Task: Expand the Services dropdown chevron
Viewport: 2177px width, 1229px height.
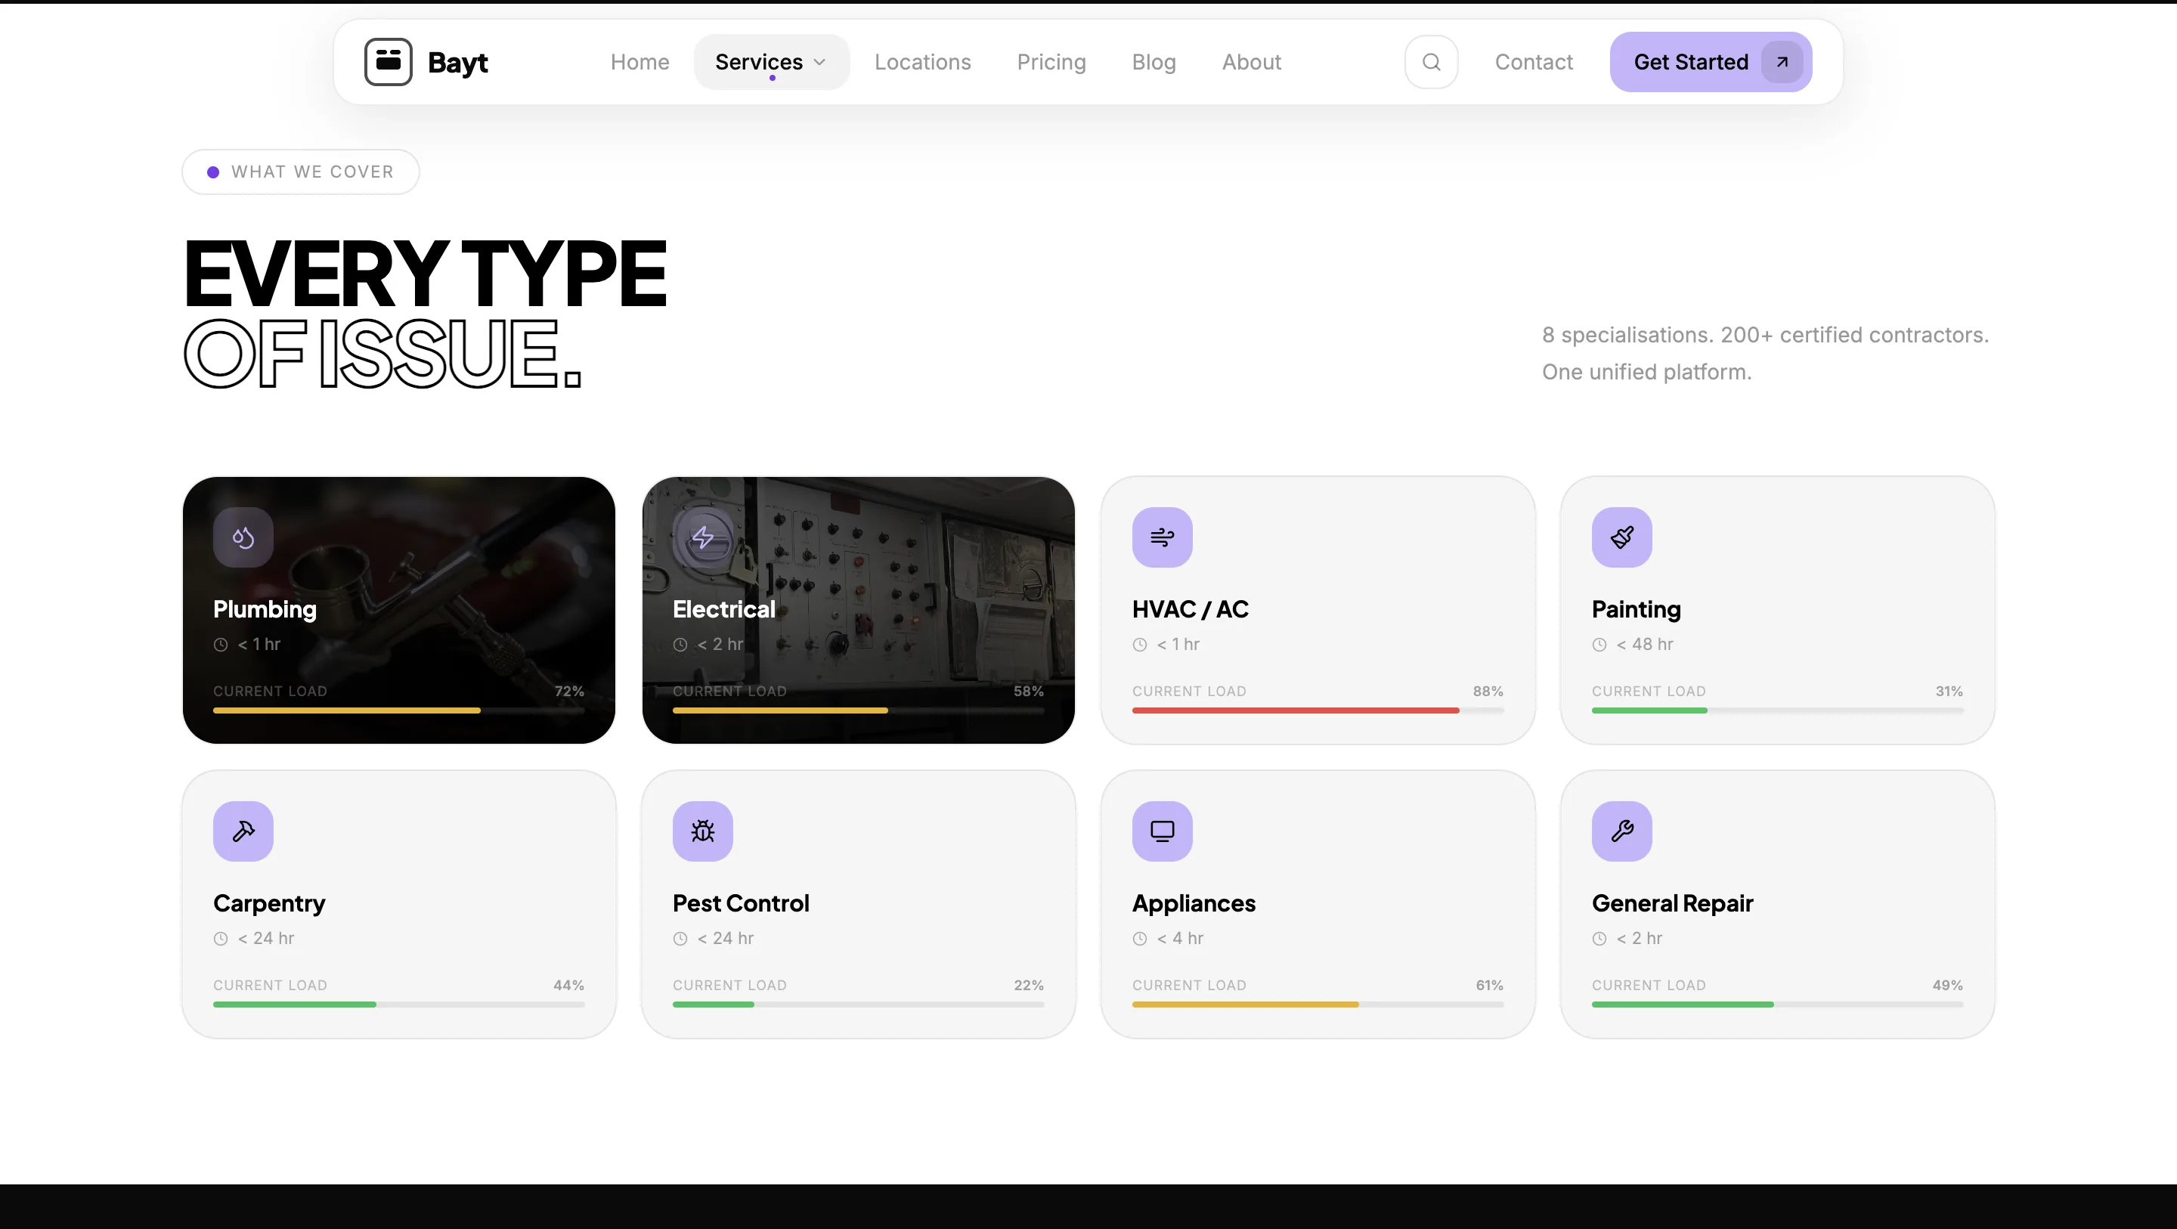Action: click(819, 63)
